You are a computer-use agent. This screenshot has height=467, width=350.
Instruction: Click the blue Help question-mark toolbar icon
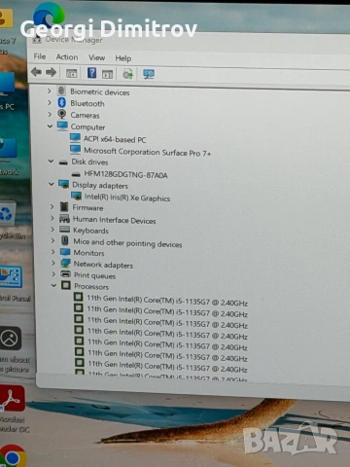(x=91, y=72)
